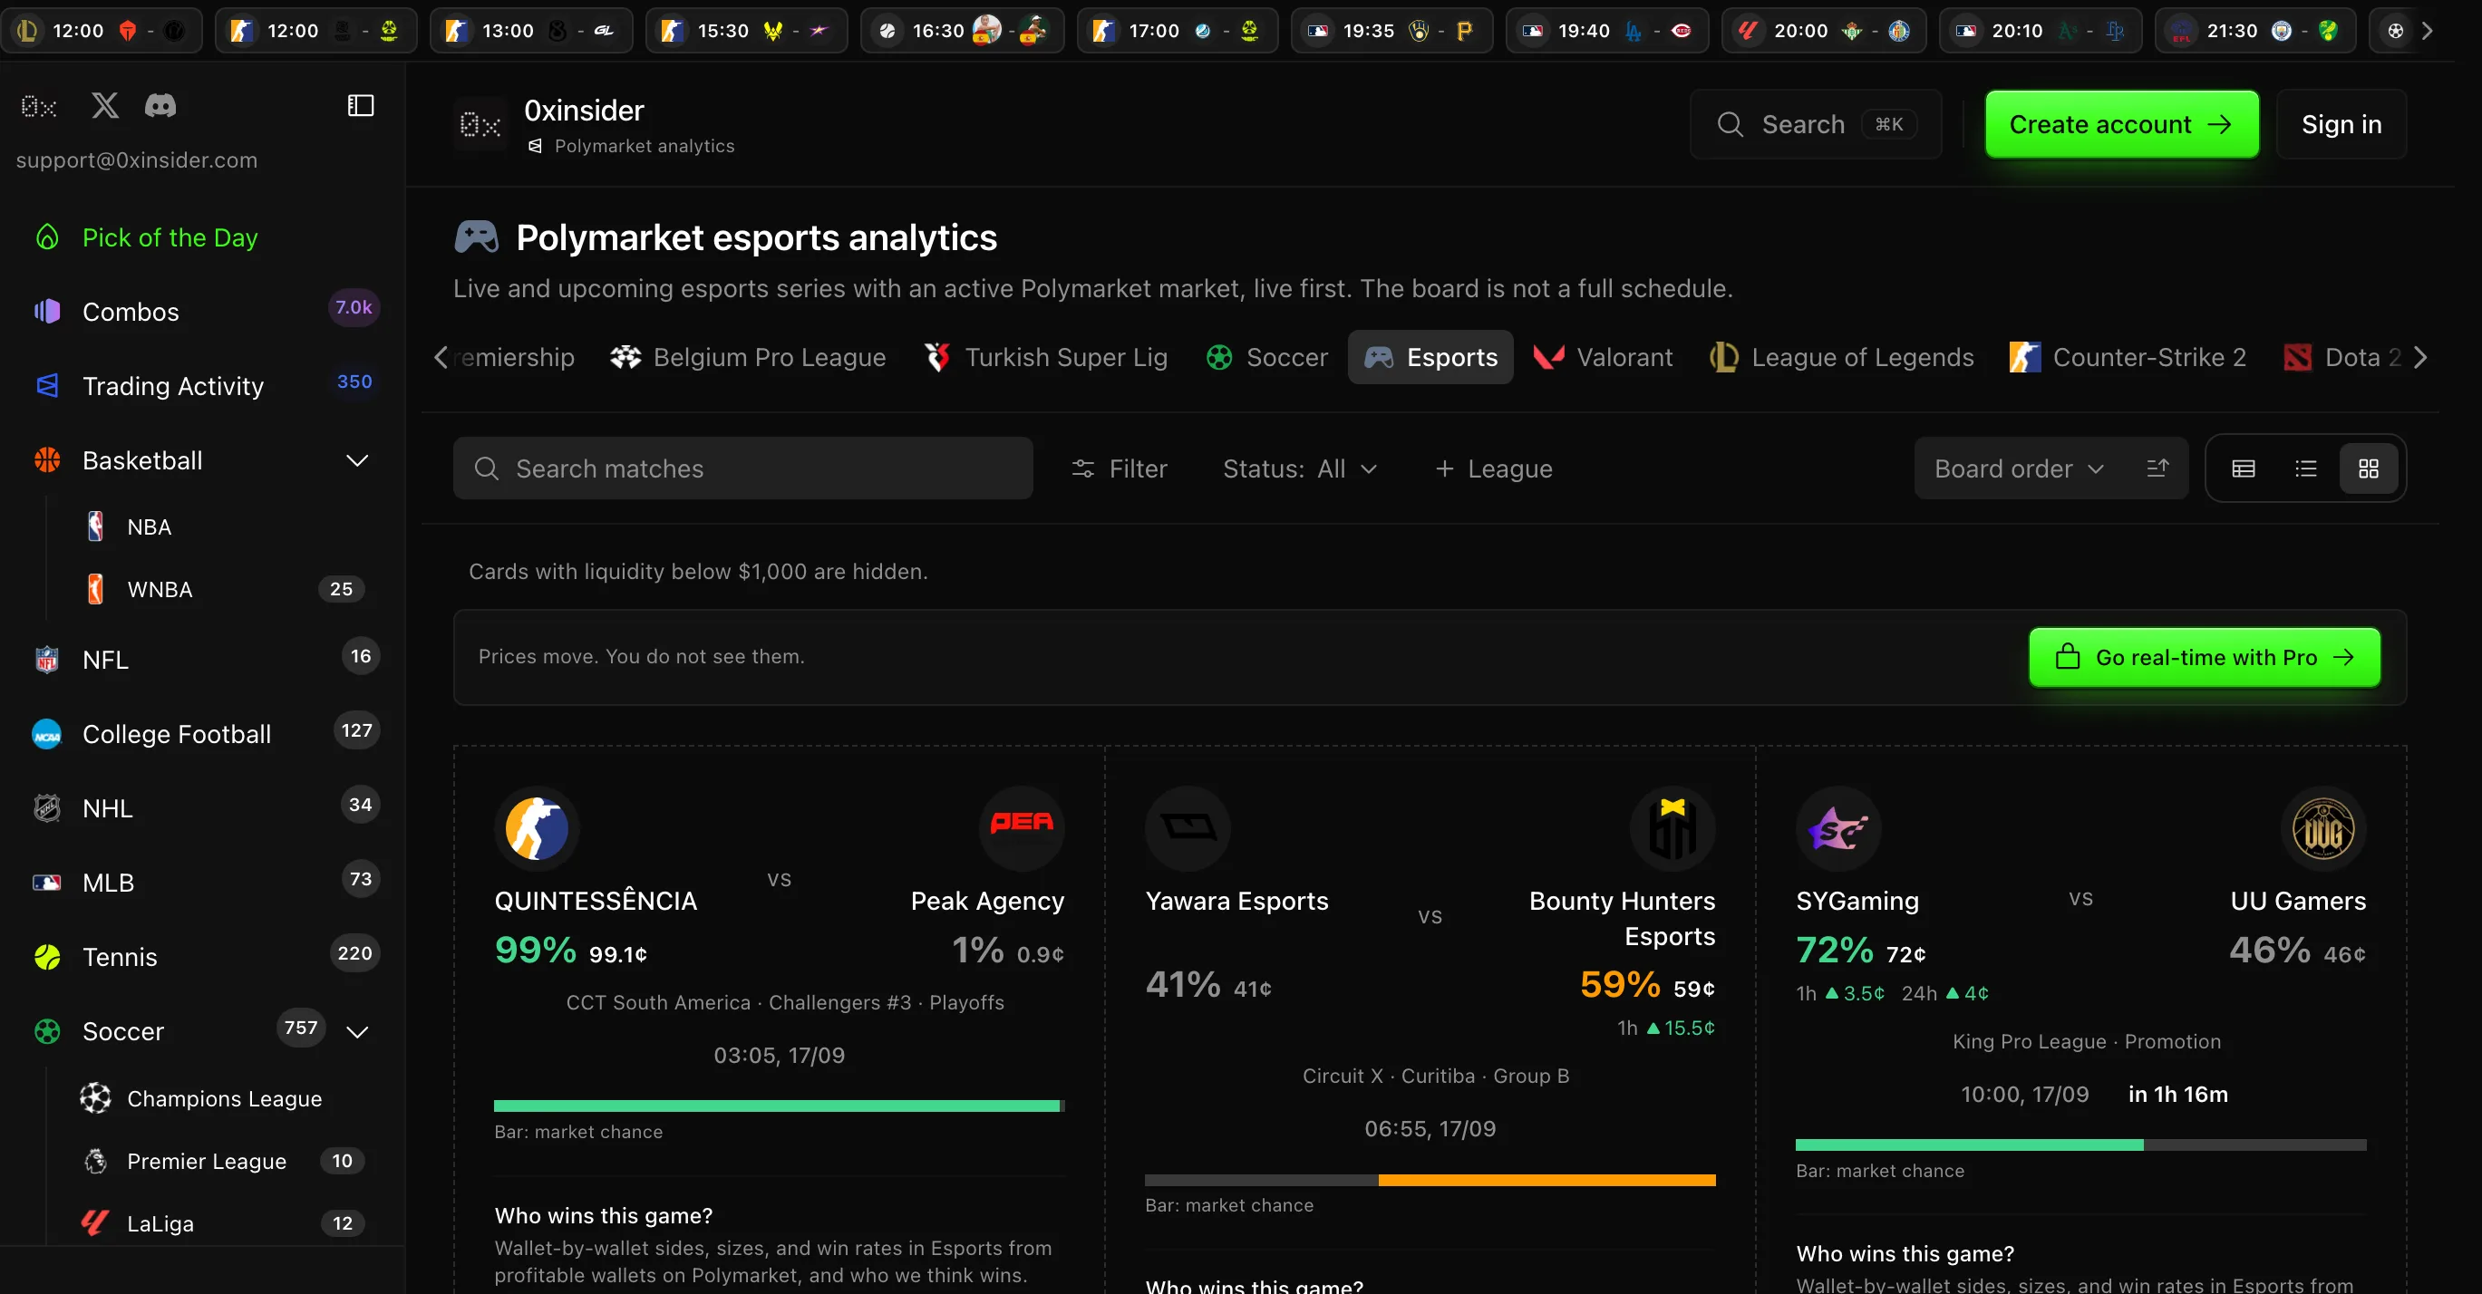Collapse the sidebar panel icon
This screenshot has height=1294, width=2482.
(x=361, y=105)
